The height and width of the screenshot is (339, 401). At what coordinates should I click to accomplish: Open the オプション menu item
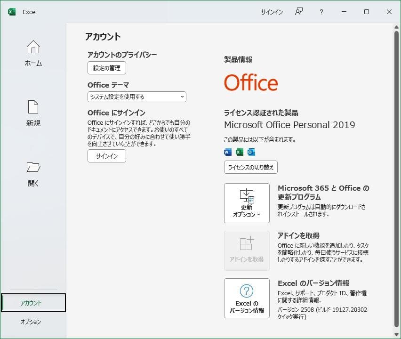[x=33, y=322]
